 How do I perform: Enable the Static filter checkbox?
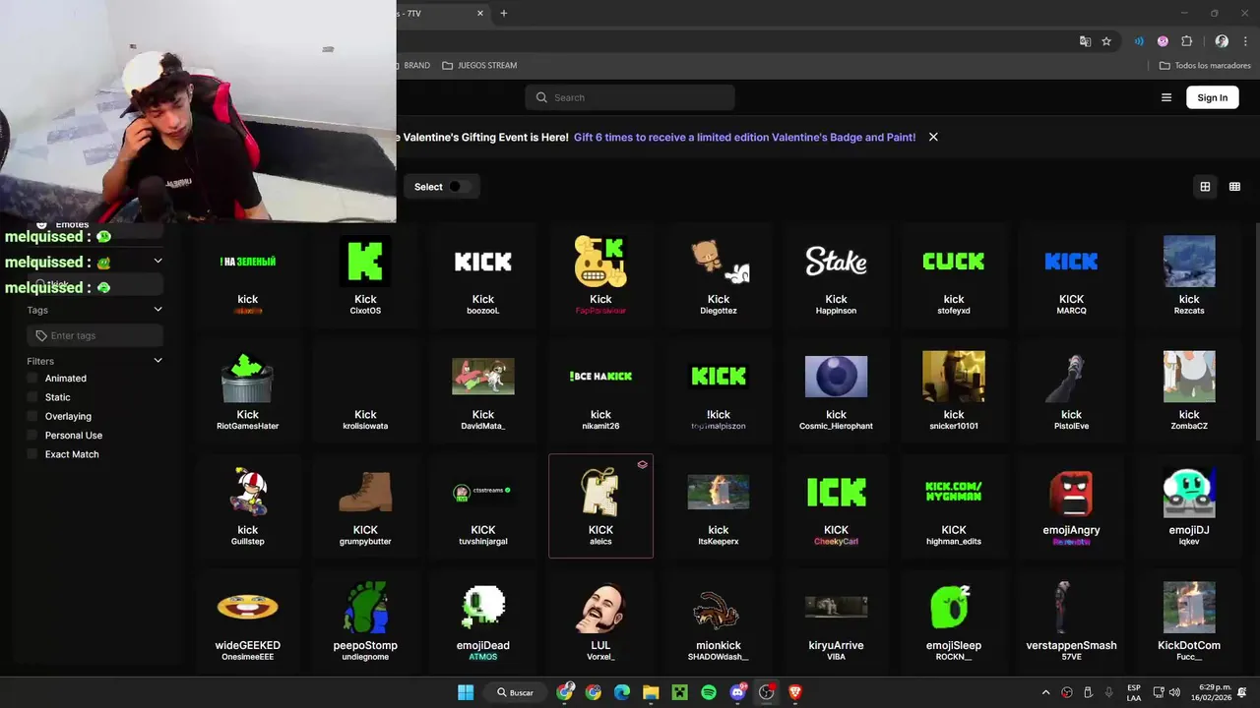(x=32, y=397)
